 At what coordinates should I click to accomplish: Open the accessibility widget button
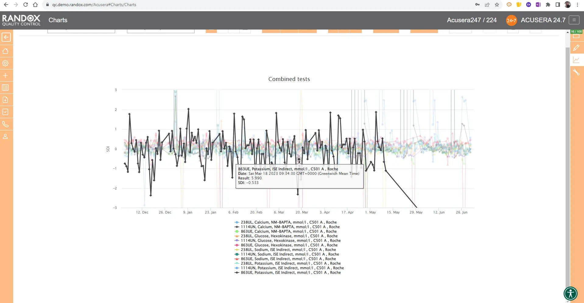[x=570, y=294]
